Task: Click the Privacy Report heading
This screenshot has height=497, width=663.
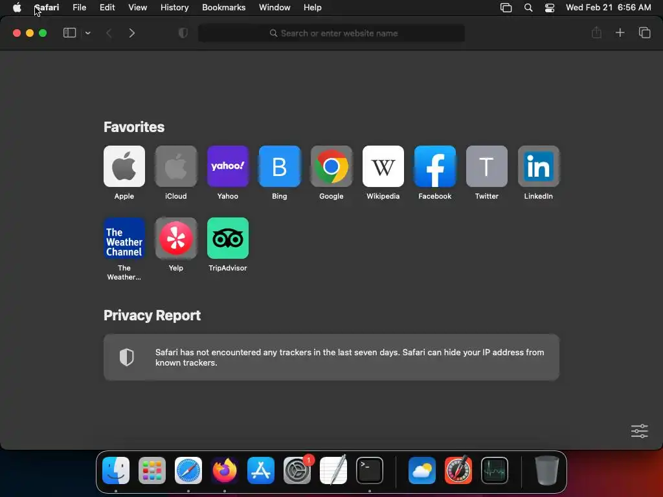Action: [152, 315]
